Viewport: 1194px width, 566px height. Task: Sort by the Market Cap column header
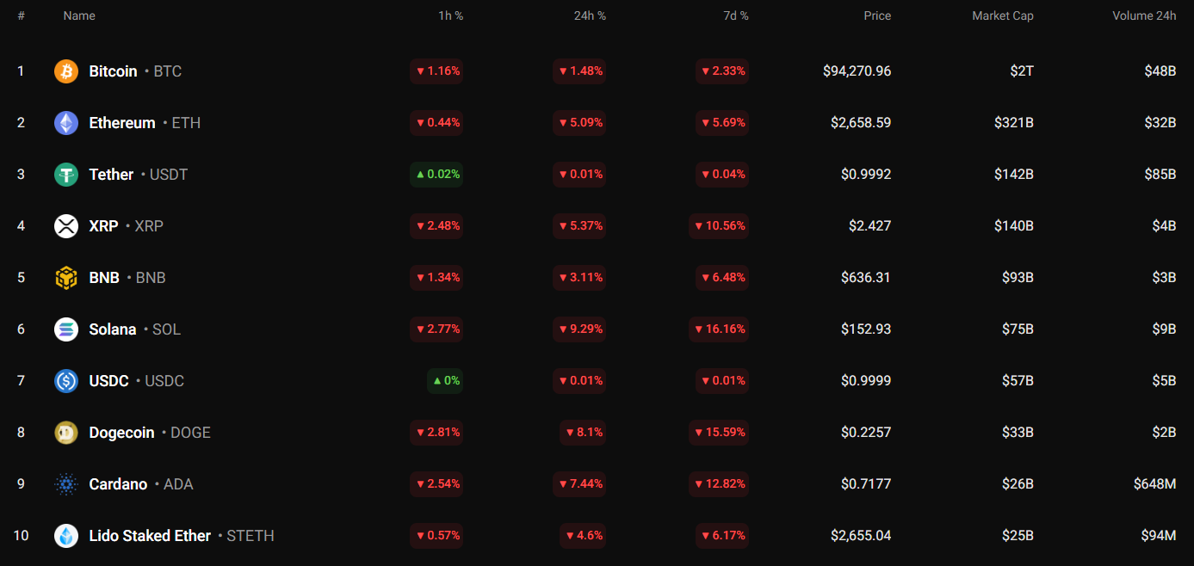point(1002,15)
